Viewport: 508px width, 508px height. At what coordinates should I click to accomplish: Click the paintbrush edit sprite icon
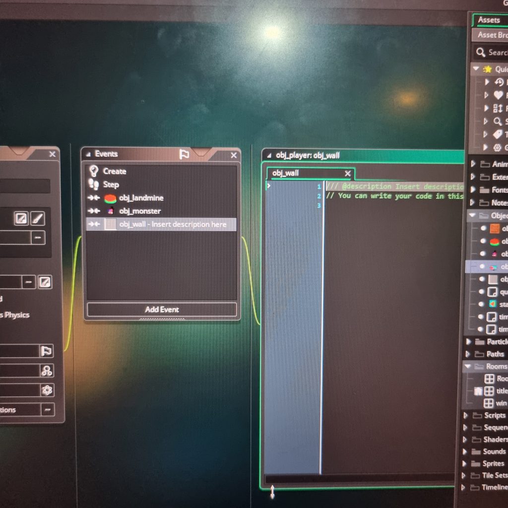38,218
